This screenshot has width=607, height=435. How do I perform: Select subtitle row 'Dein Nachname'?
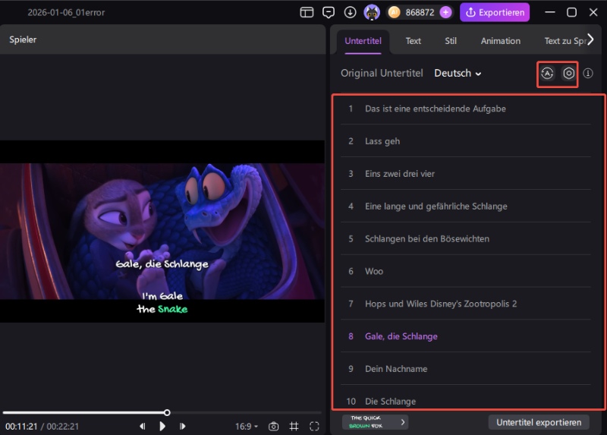click(x=466, y=369)
